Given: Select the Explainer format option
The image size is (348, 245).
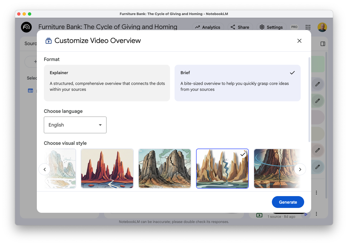Looking at the screenshot, I should click(107, 83).
